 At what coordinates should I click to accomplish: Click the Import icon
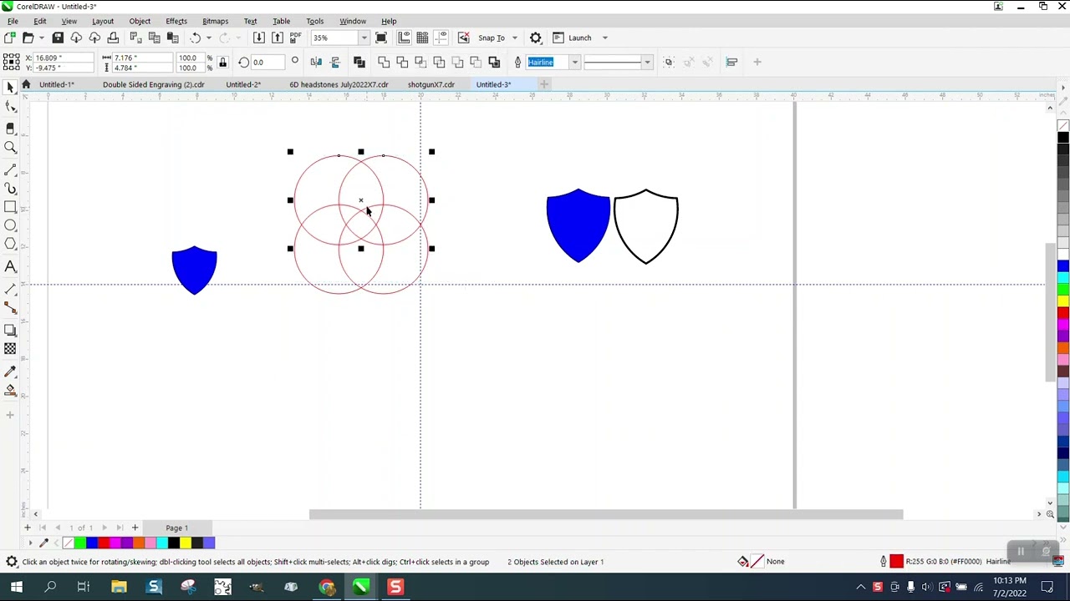[259, 38]
